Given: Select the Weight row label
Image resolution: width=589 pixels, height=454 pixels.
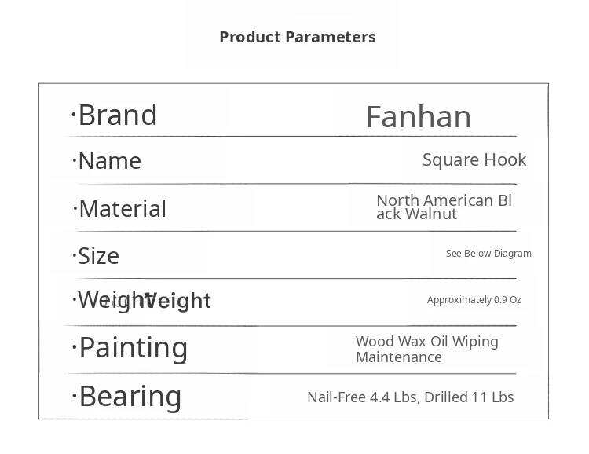Looking at the screenshot, I should [110, 300].
